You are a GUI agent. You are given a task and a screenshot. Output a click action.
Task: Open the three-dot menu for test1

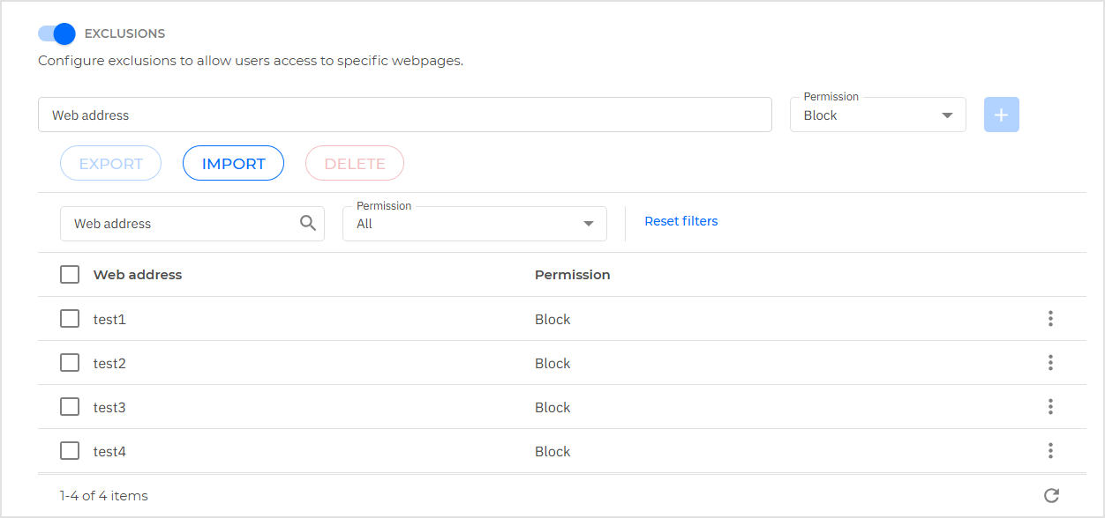(1049, 319)
